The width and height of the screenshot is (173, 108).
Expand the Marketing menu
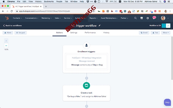pyautogui.click(x=46, y=18)
